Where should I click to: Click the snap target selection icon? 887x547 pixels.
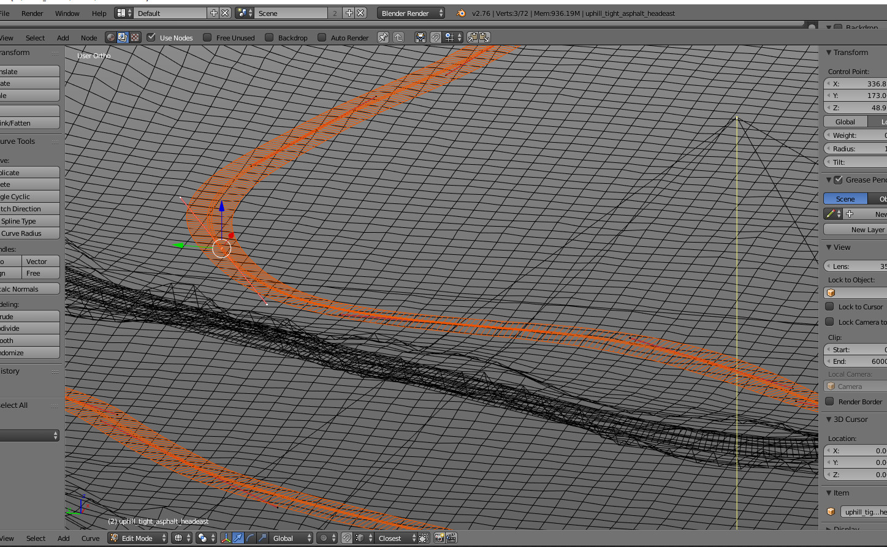coord(423,538)
